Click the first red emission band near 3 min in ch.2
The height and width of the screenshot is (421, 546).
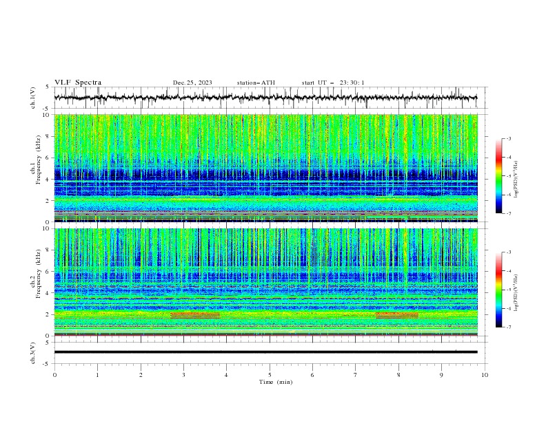click(195, 315)
